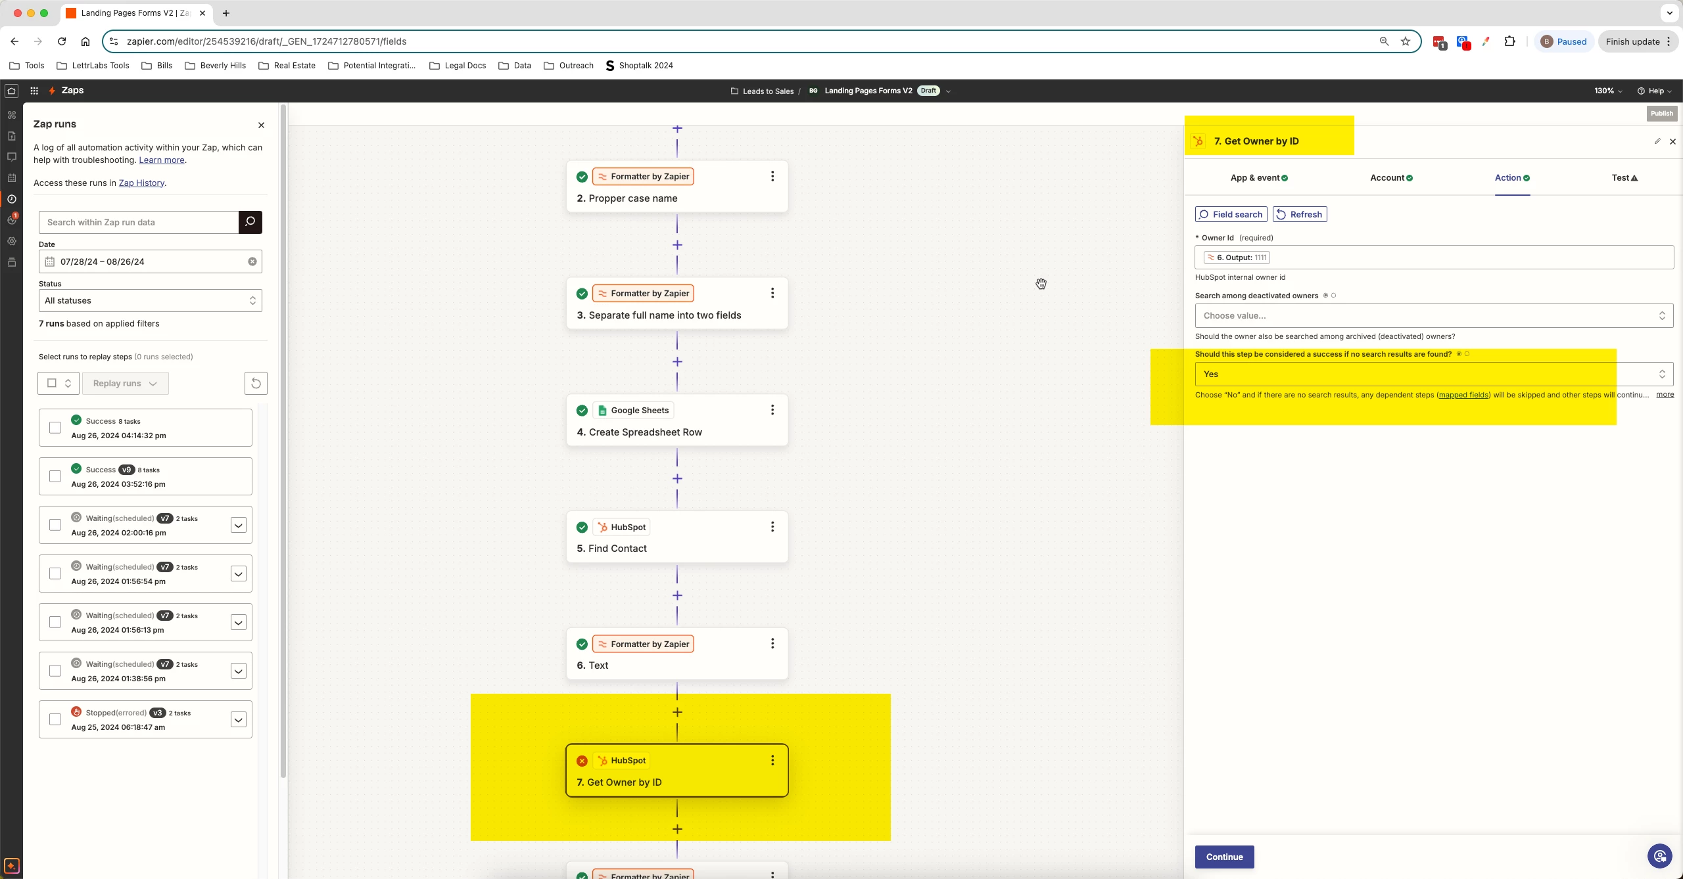Open Search among deactivated owners dropdown

click(x=1433, y=315)
